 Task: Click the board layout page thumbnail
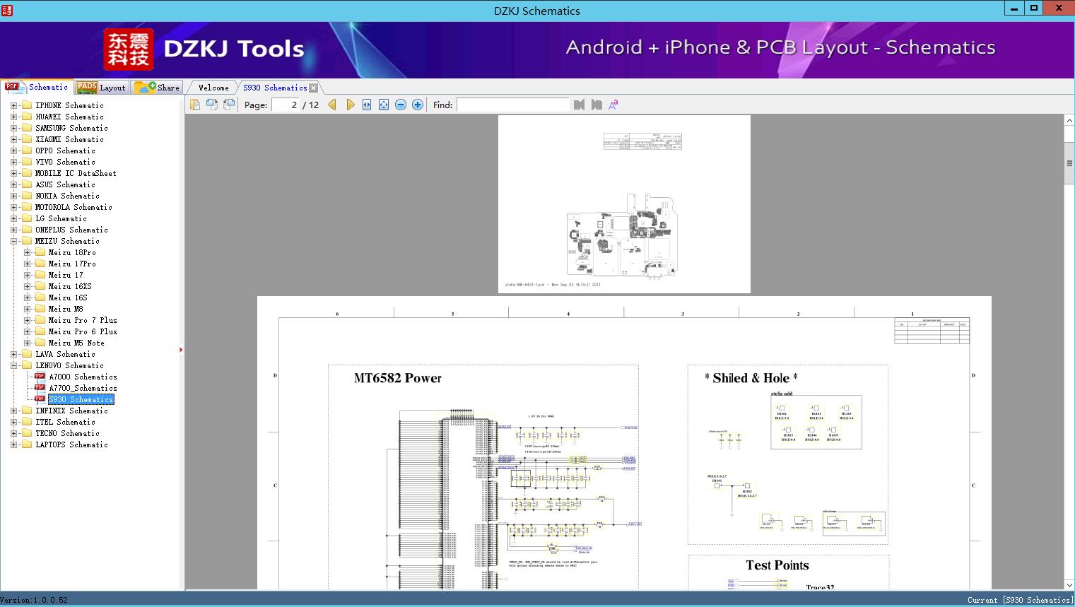point(624,204)
